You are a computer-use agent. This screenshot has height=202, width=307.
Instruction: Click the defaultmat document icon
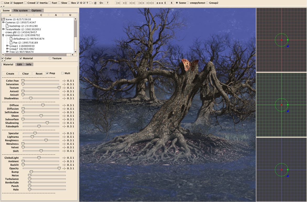(11, 39)
